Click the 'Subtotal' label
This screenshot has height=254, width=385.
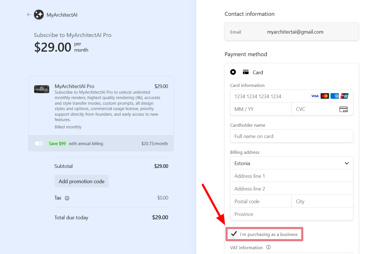[x=64, y=166]
